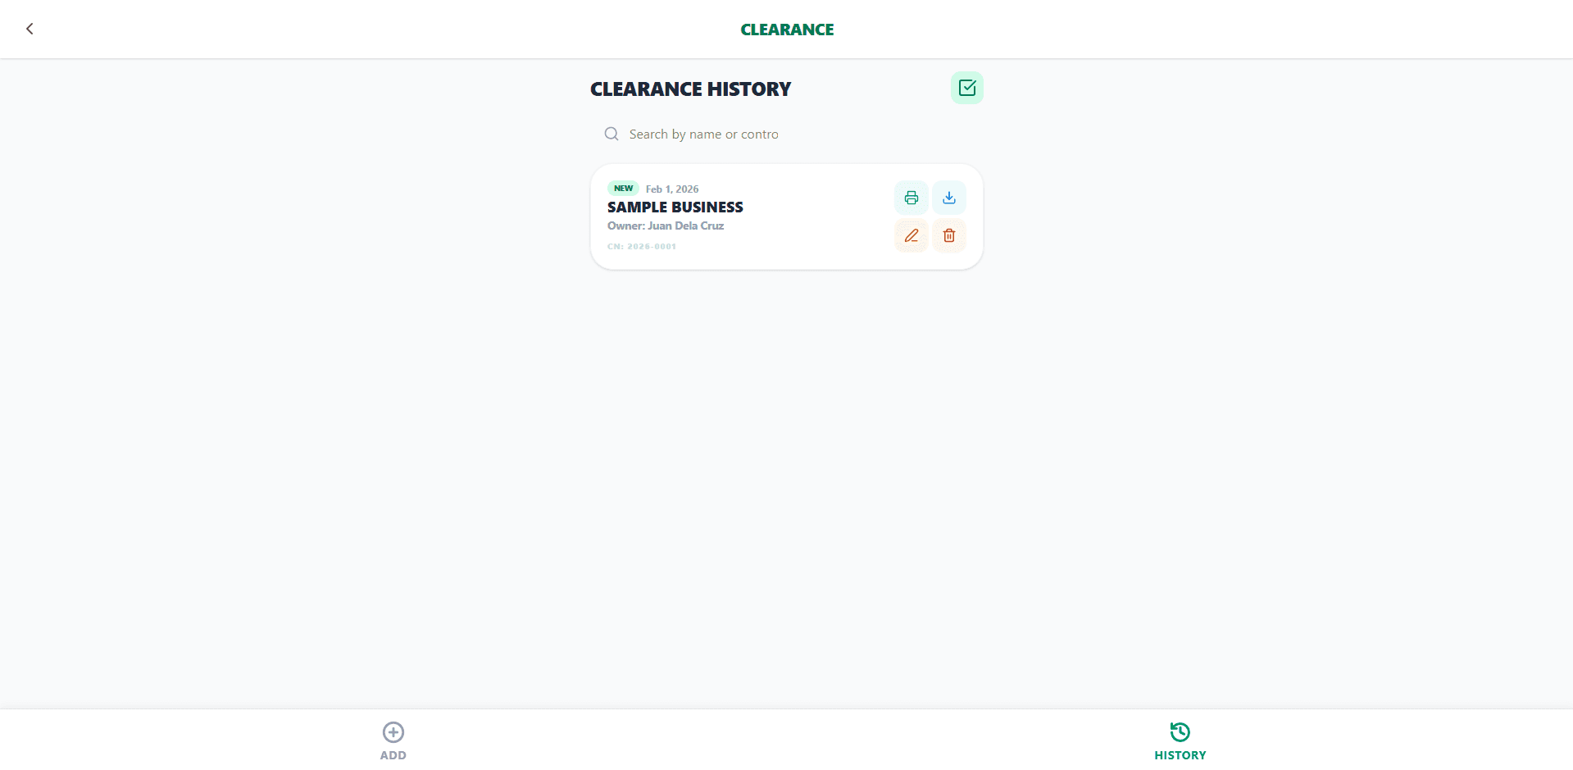Image resolution: width=1573 pixels, height=770 pixels.
Task: Click the back arrow in the top bar
Action: click(30, 29)
